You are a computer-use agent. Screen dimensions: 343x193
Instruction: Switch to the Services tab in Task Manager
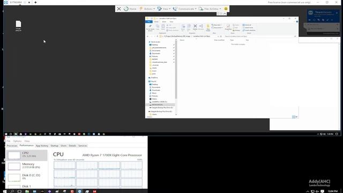(83, 145)
